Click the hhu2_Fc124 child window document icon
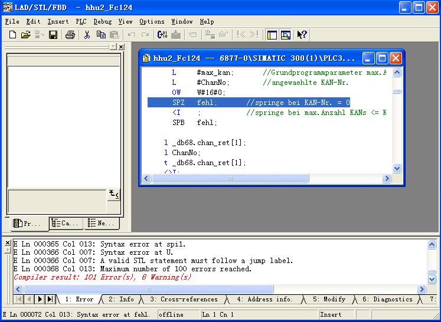The height and width of the screenshot is (322, 441). tap(146, 58)
